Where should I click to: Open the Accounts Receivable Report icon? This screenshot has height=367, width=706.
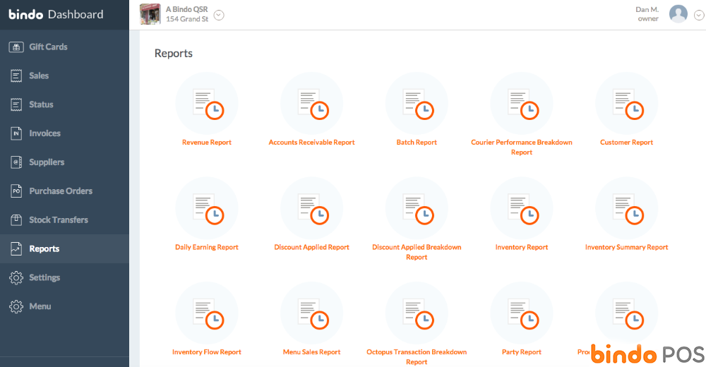(311, 104)
